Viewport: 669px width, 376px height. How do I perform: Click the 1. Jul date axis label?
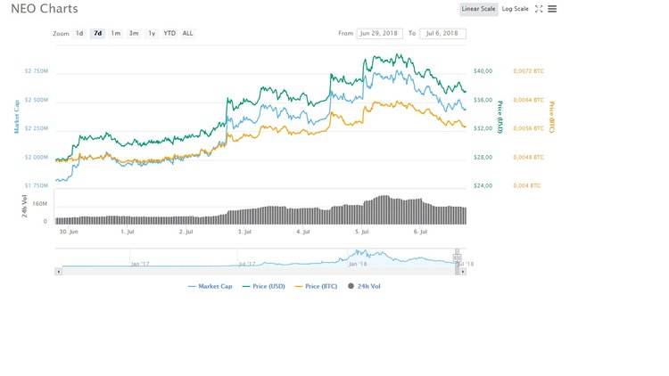[128, 232]
